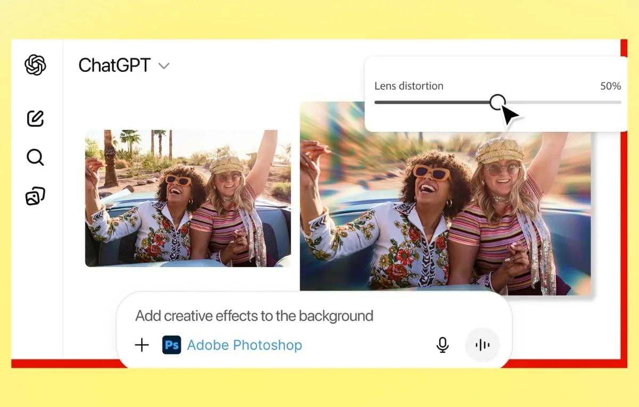Screen dimensions: 639x407
Task: Click the ChatGPT logo in the sidebar
Action: coord(35,65)
